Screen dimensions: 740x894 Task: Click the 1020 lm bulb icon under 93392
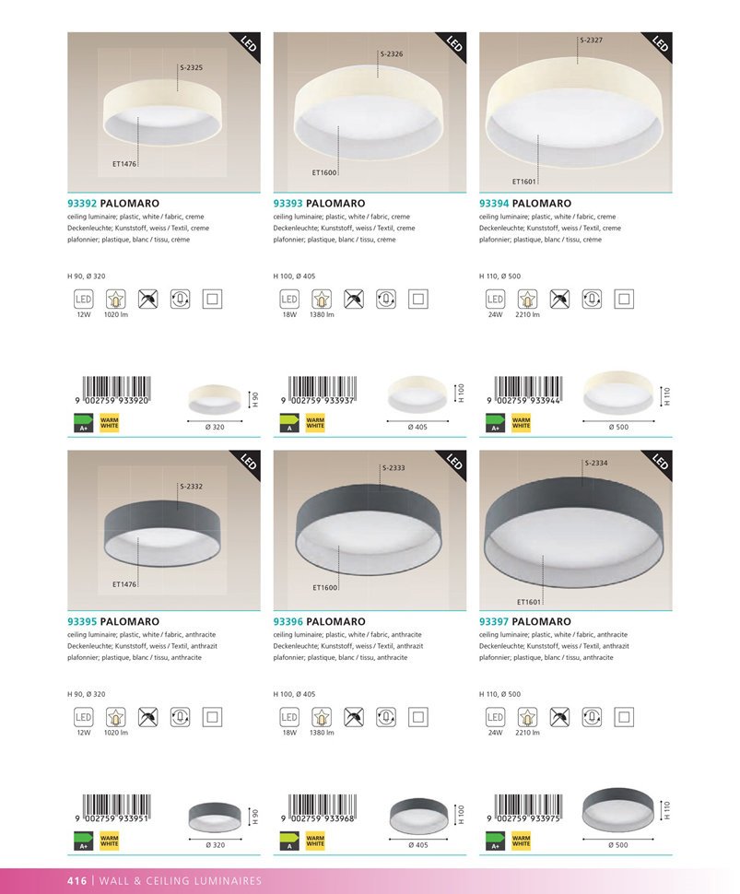click(x=116, y=300)
